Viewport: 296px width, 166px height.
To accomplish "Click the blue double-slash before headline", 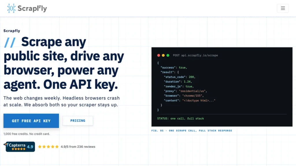I will (x=10, y=42).
